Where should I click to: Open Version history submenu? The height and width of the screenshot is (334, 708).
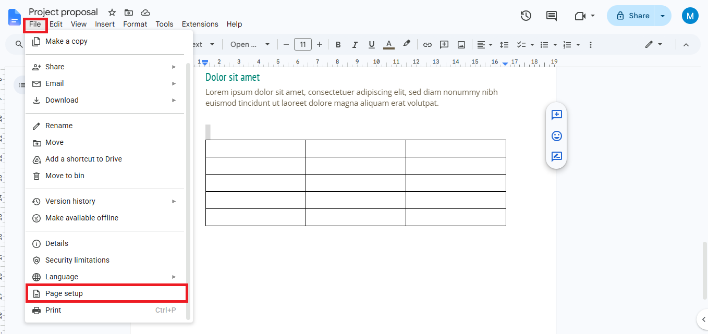[105, 201]
